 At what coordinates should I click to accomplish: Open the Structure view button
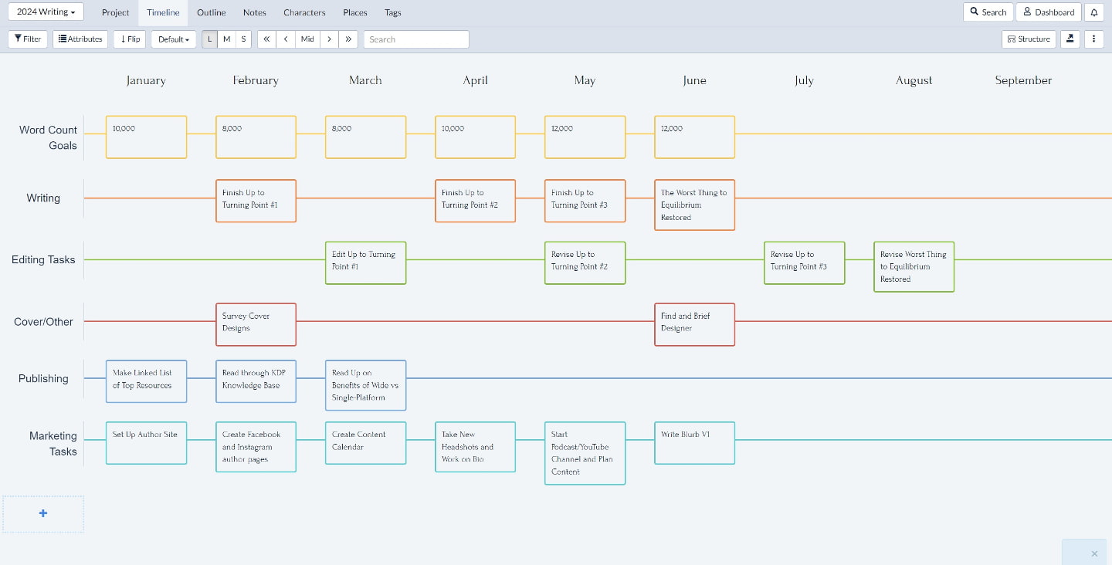(1029, 39)
